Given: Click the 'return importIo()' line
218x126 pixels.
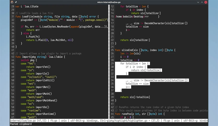Looking at the screenshot, I should [x=38, y=74].
